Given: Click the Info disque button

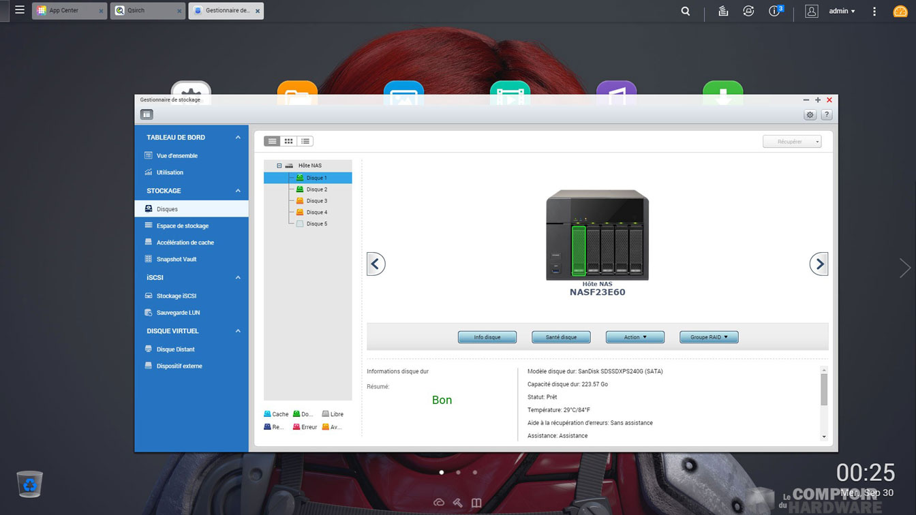Looking at the screenshot, I should [487, 337].
